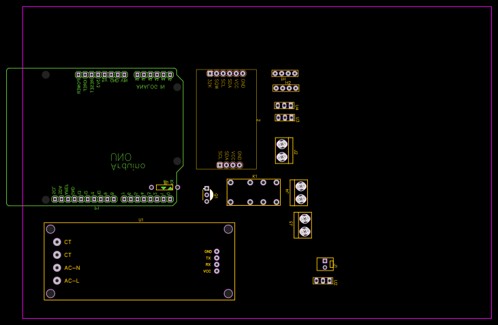This screenshot has width=498, height=325.
Task: Click the AC-N pad on U1
Action: (x=57, y=268)
